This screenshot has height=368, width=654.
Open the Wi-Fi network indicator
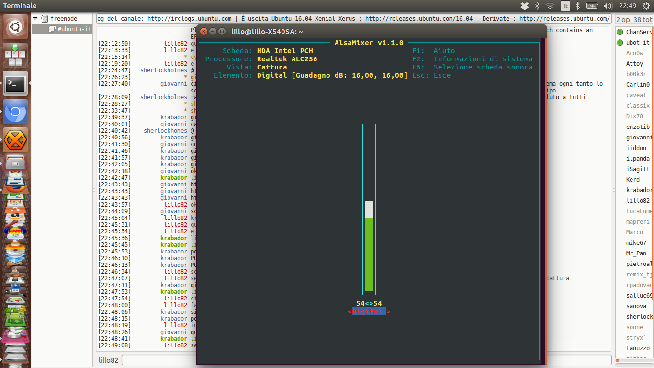550,6
